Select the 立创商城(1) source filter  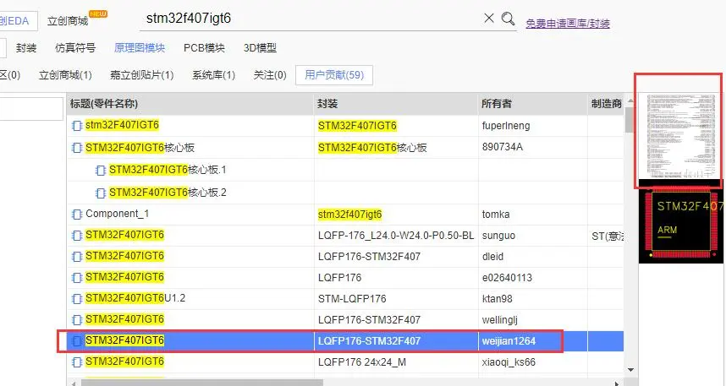click(65, 76)
